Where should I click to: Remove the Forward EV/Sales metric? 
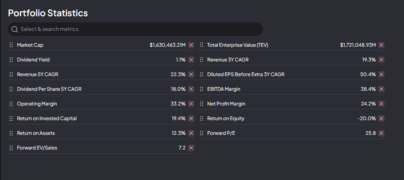coord(191,148)
